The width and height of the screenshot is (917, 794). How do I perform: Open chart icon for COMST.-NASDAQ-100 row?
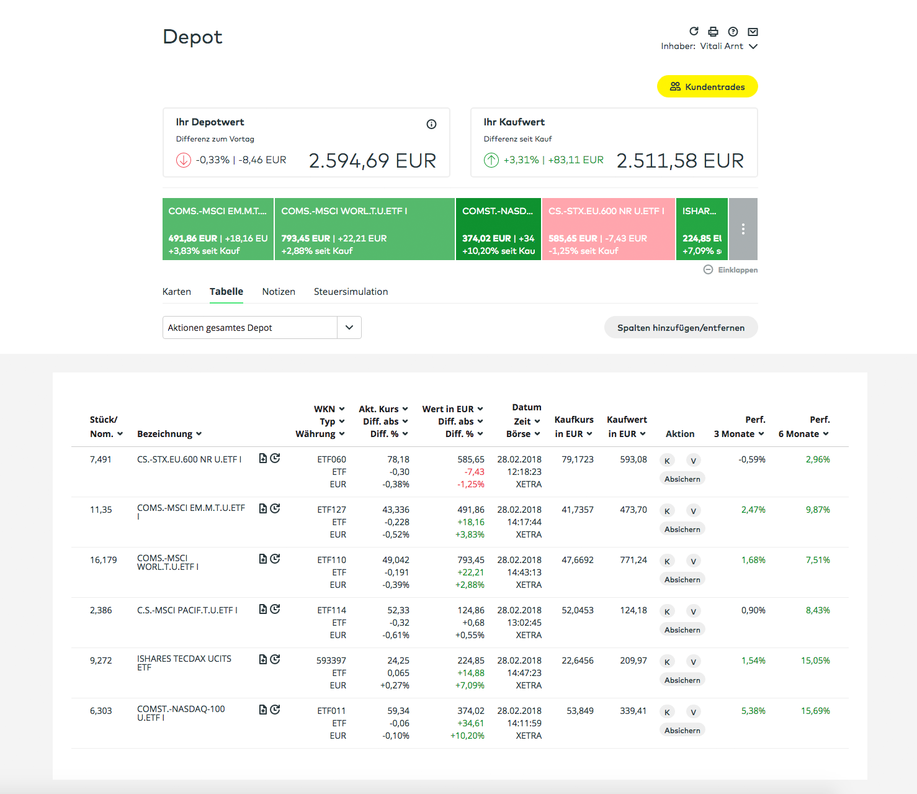(275, 710)
